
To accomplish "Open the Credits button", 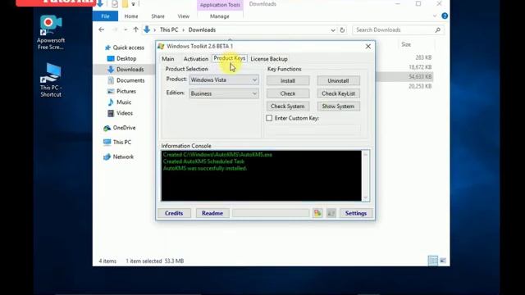I will [x=174, y=213].
